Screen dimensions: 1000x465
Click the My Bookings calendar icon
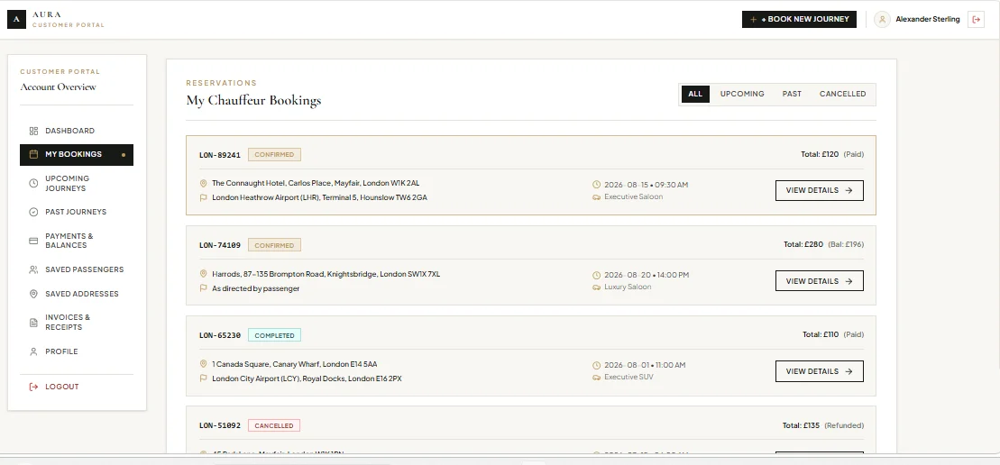(x=33, y=154)
